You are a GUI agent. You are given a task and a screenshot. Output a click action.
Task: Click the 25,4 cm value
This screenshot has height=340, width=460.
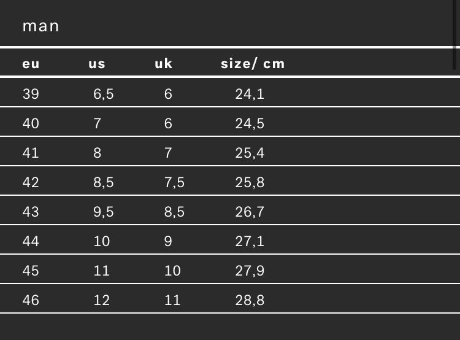pyautogui.click(x=250, y=153)
